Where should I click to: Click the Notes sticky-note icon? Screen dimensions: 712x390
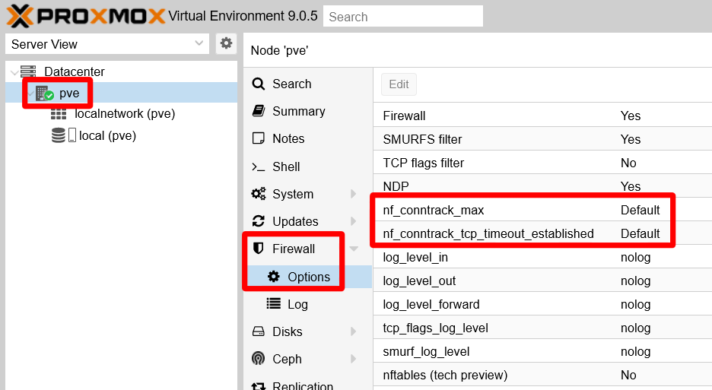[x=259, y=138]
